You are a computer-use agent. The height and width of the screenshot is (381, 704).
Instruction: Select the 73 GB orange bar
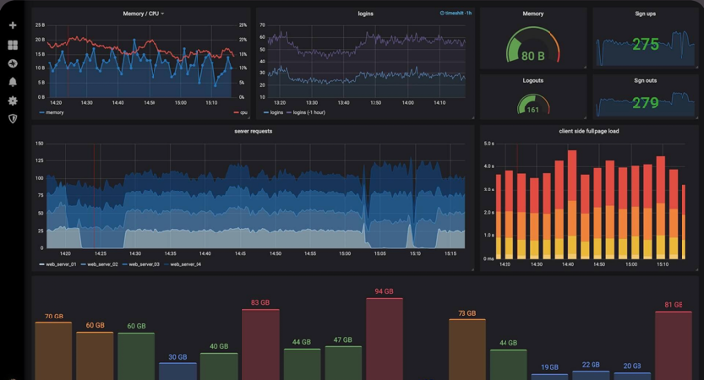click(467, 350)
